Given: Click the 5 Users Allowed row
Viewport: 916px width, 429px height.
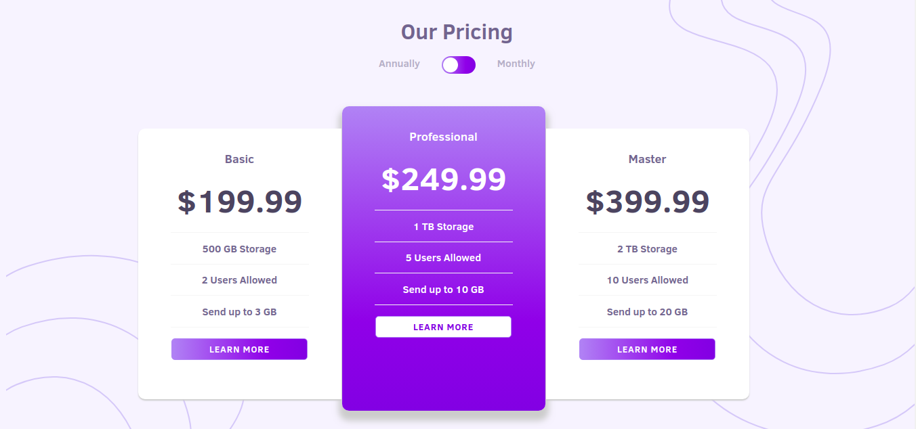Looking at the screenshot, I should [444, 258].
